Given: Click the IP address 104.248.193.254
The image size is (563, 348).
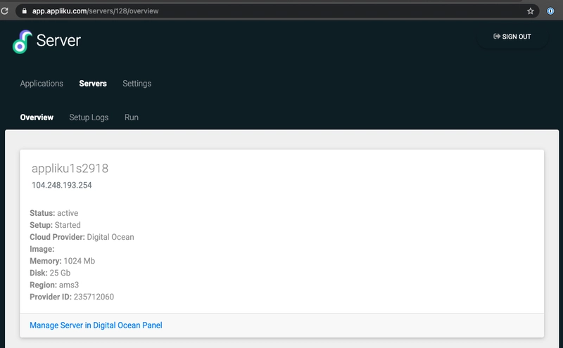Looking at the screenshot, I should [x=62, y=185].
